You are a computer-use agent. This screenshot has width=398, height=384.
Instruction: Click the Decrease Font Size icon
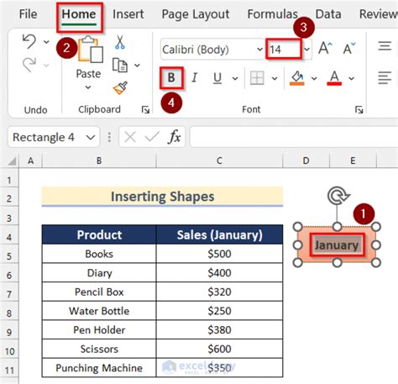[349, 48]
